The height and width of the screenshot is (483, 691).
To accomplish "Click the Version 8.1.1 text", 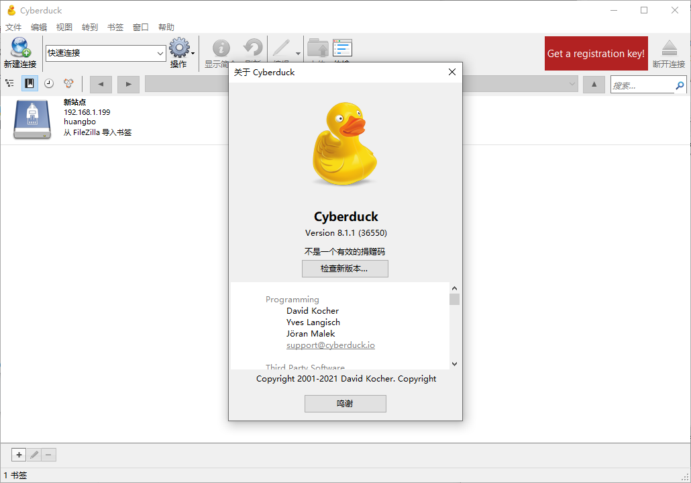I will (346, 233).
